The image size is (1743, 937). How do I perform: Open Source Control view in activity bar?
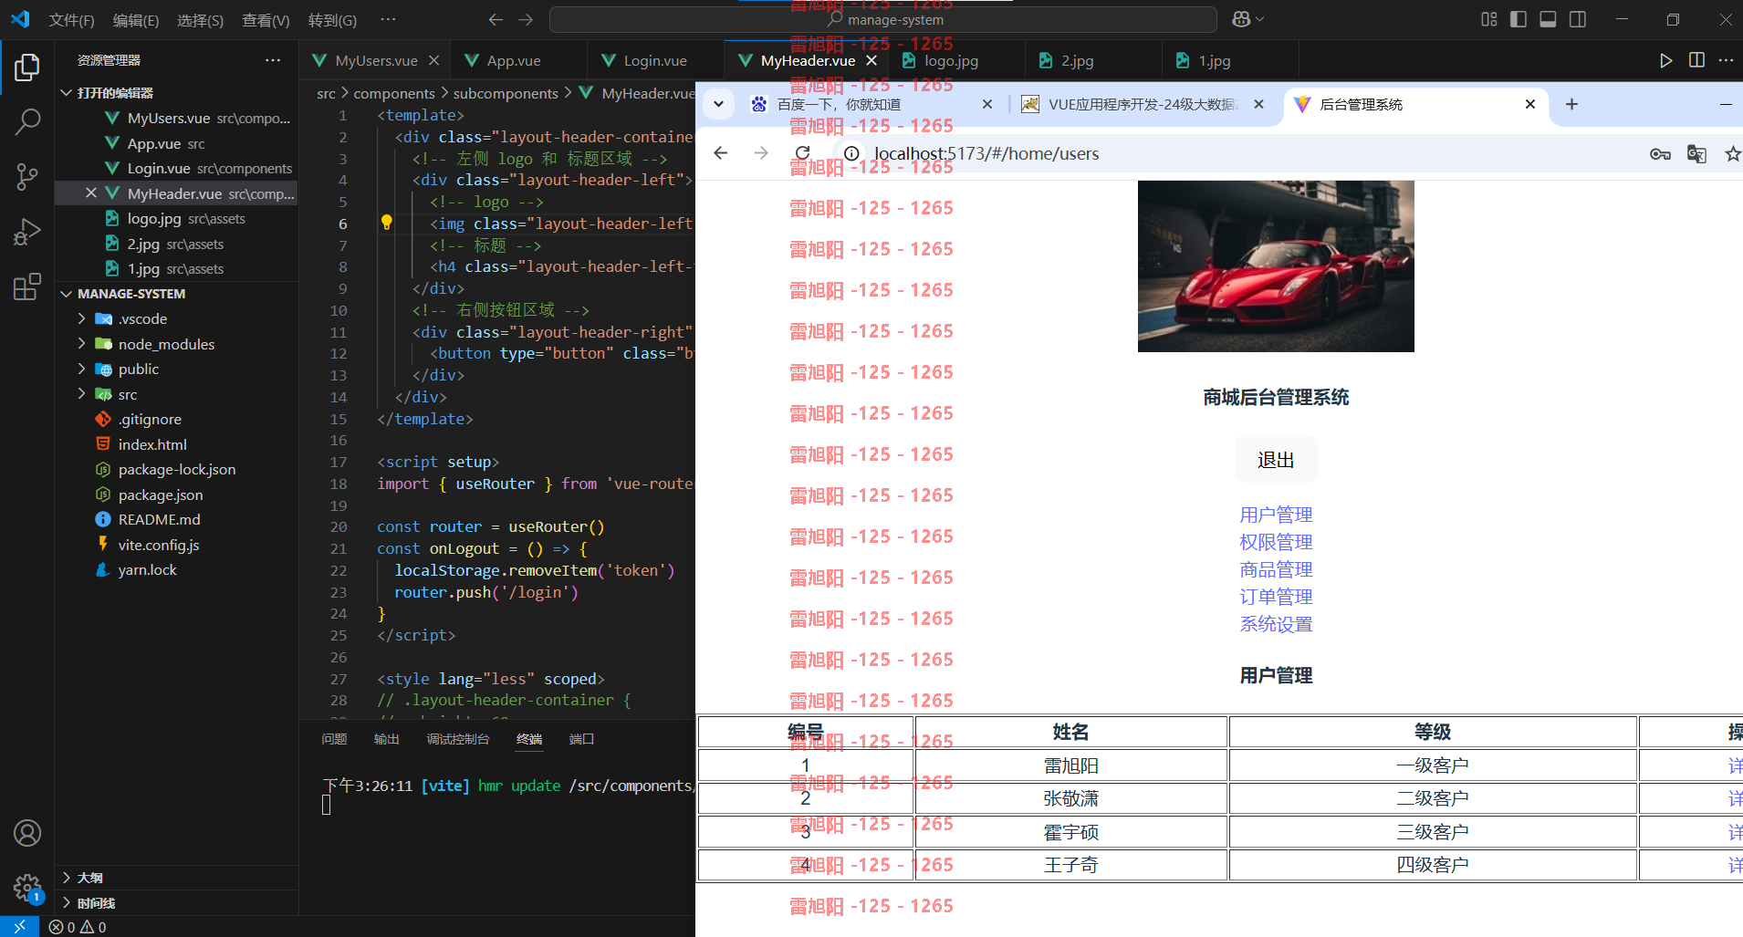coord(27,176)
